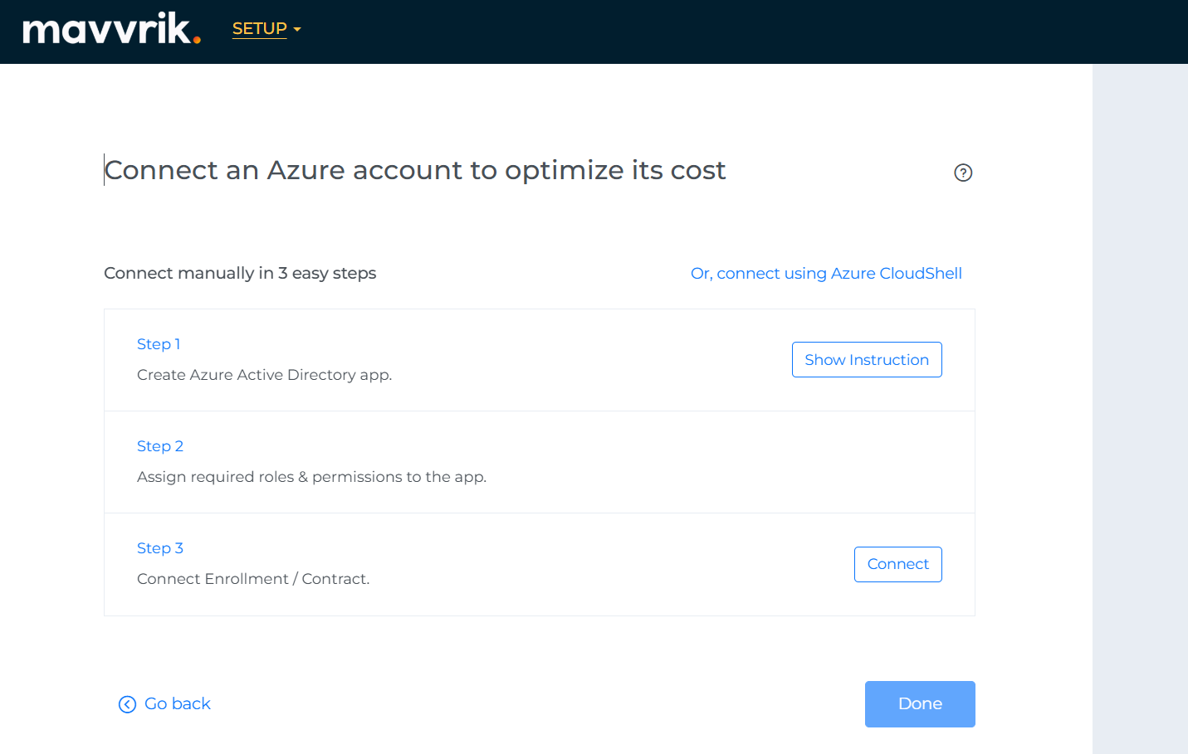Open the Azure CloudShell connection link
1188x754 pixels.
click(x=826, y=274)
